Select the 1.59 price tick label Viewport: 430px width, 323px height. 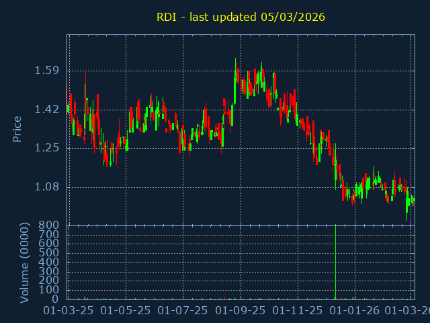click(x=47, y=71)
